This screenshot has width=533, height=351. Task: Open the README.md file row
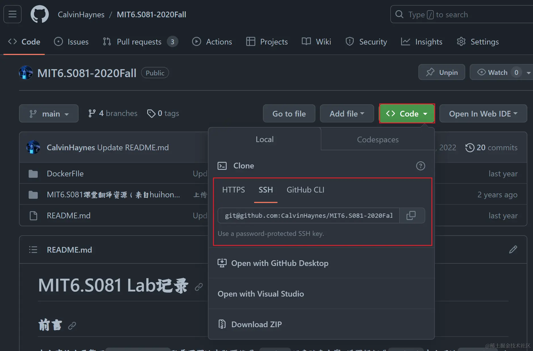click(69, 215)
